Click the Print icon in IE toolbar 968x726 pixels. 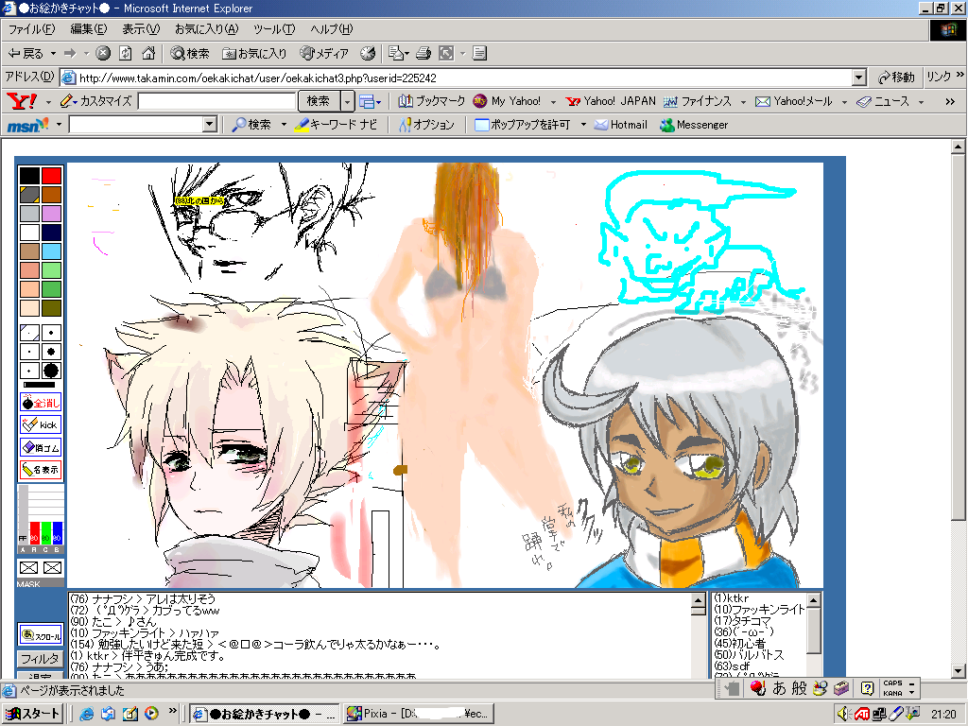tap(423, 53)
